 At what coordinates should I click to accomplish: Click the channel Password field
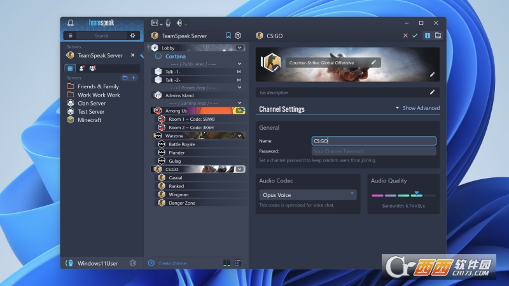point(373,151)
